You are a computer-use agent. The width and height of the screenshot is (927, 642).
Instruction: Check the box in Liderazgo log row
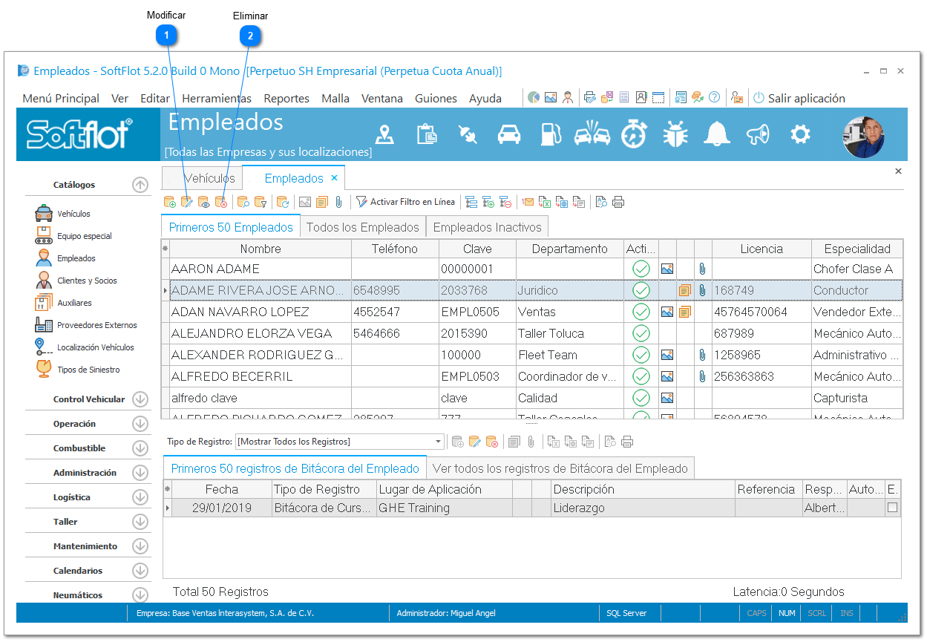coord(893,508)
